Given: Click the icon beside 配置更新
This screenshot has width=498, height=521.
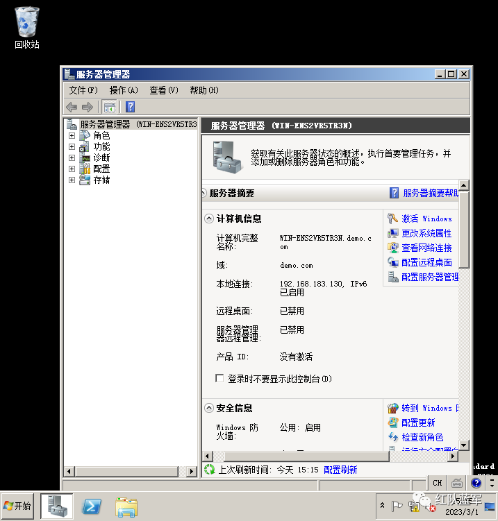Looking at the screenshot, I should 393,422.
